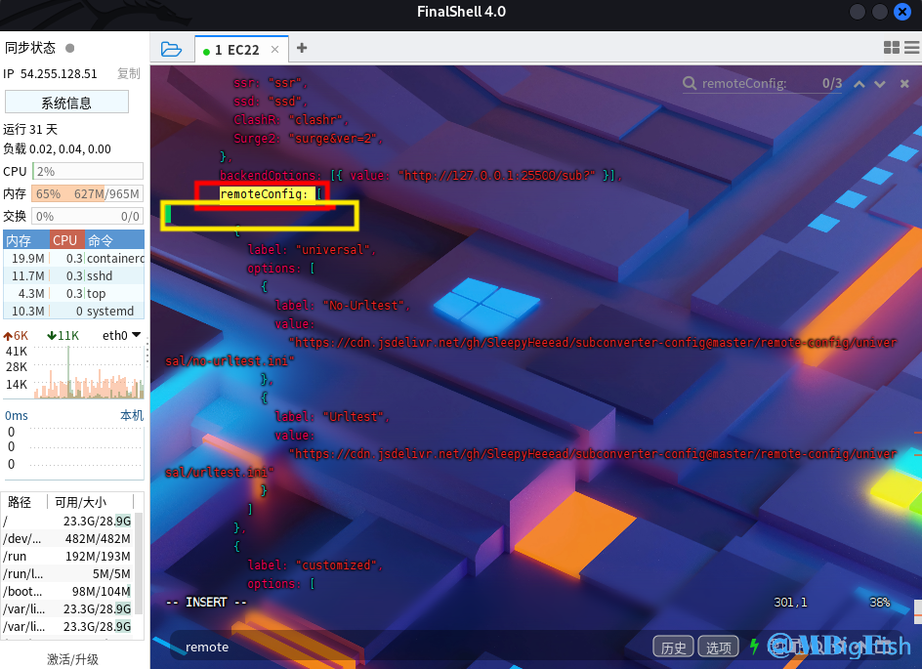This screenshot has height=669, width=922.
Task: Click the 系统信息 button
Action: click(66, 103)
